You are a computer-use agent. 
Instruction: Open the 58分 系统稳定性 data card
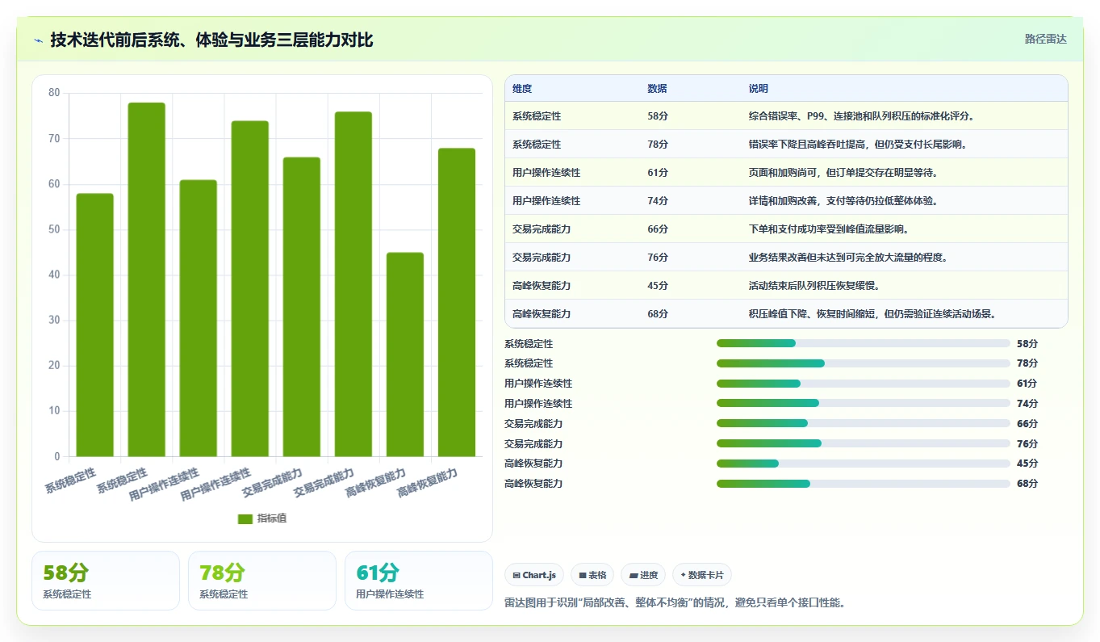106,581
